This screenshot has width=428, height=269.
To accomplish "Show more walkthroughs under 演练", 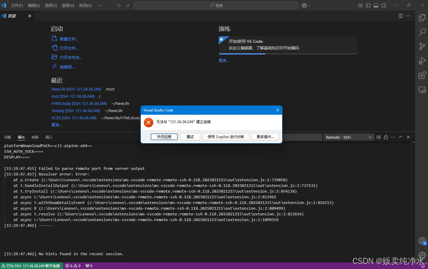I will point(224,61).
